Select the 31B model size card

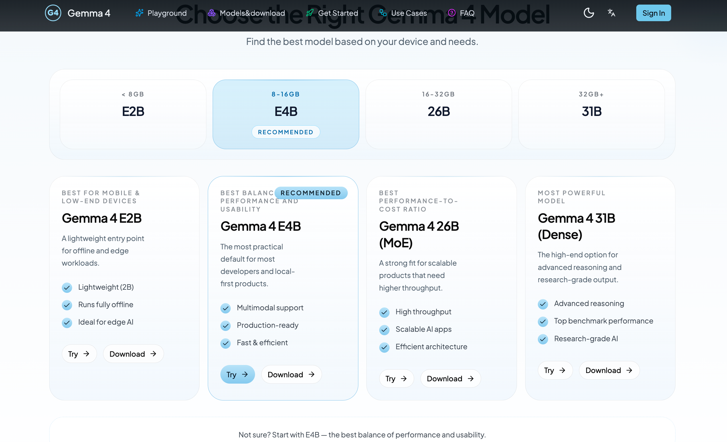tap(591, 114)
